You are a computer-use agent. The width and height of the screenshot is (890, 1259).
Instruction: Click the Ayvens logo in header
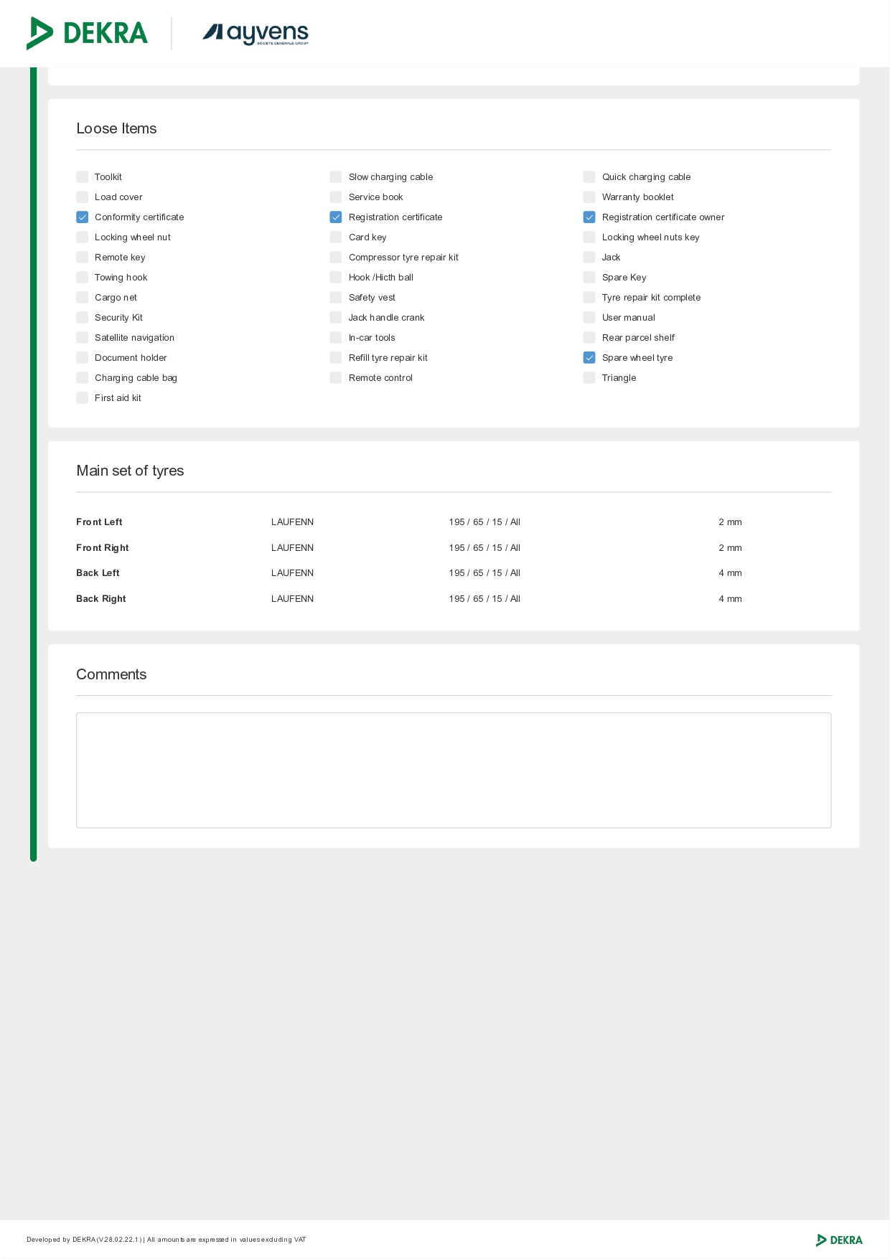pos(256,33)
